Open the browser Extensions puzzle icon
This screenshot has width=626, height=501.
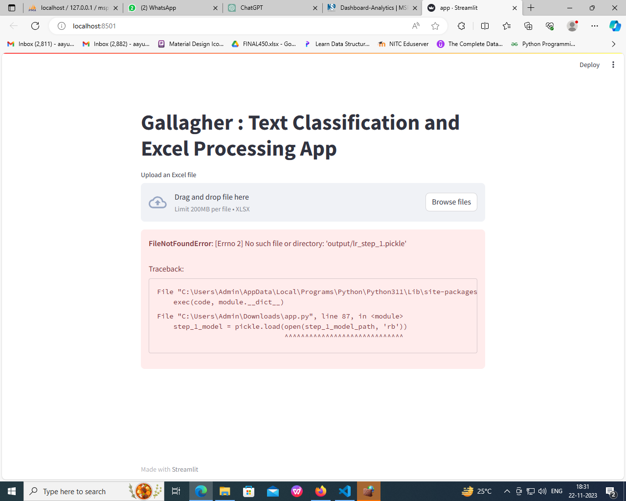click(461, 26)
